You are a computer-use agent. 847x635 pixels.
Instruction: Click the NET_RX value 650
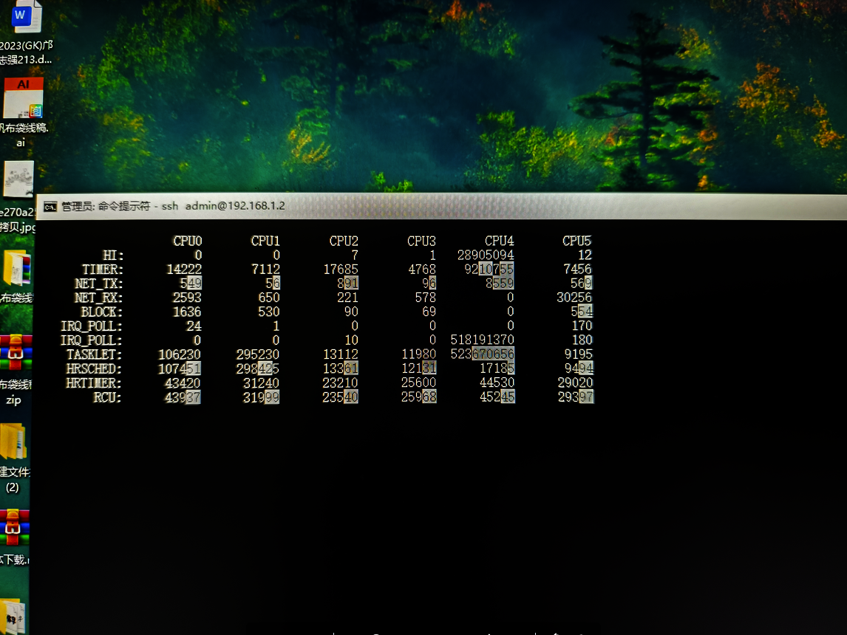tap(269, 298)
